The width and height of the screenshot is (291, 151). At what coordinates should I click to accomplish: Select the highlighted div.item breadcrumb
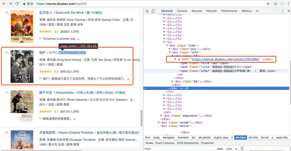pyautogui.click(x=240, y=137)
